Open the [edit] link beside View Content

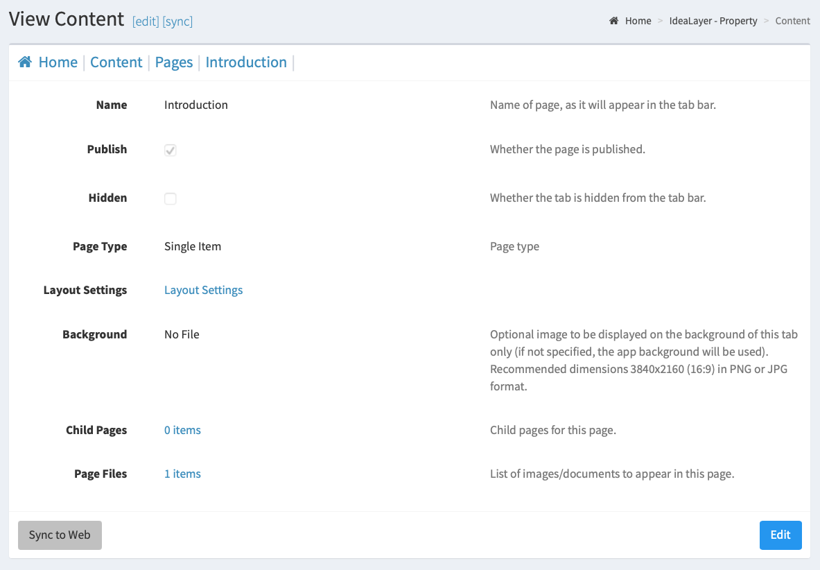pyautogui.click(x=146, y=21)
